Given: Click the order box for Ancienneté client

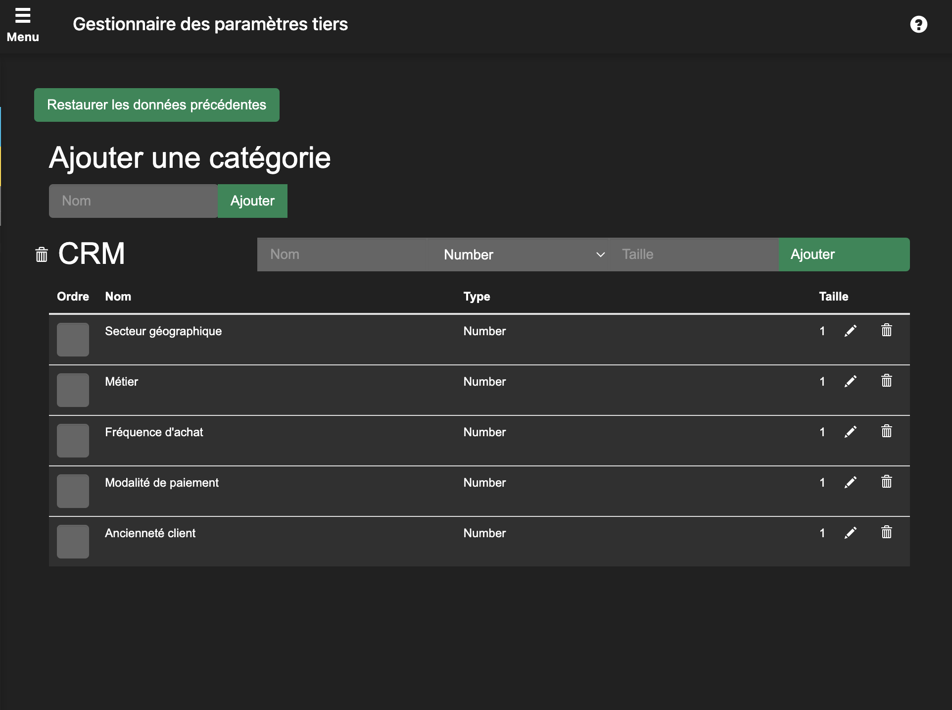Looking at the screenshot, I should [73, 542].
